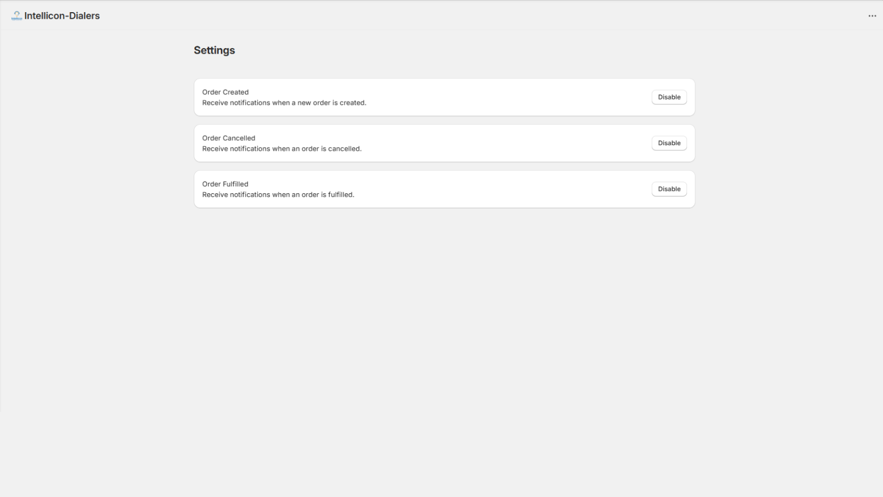
Task: Select the Order Cancelled settings card
Action: coord(444,143)
